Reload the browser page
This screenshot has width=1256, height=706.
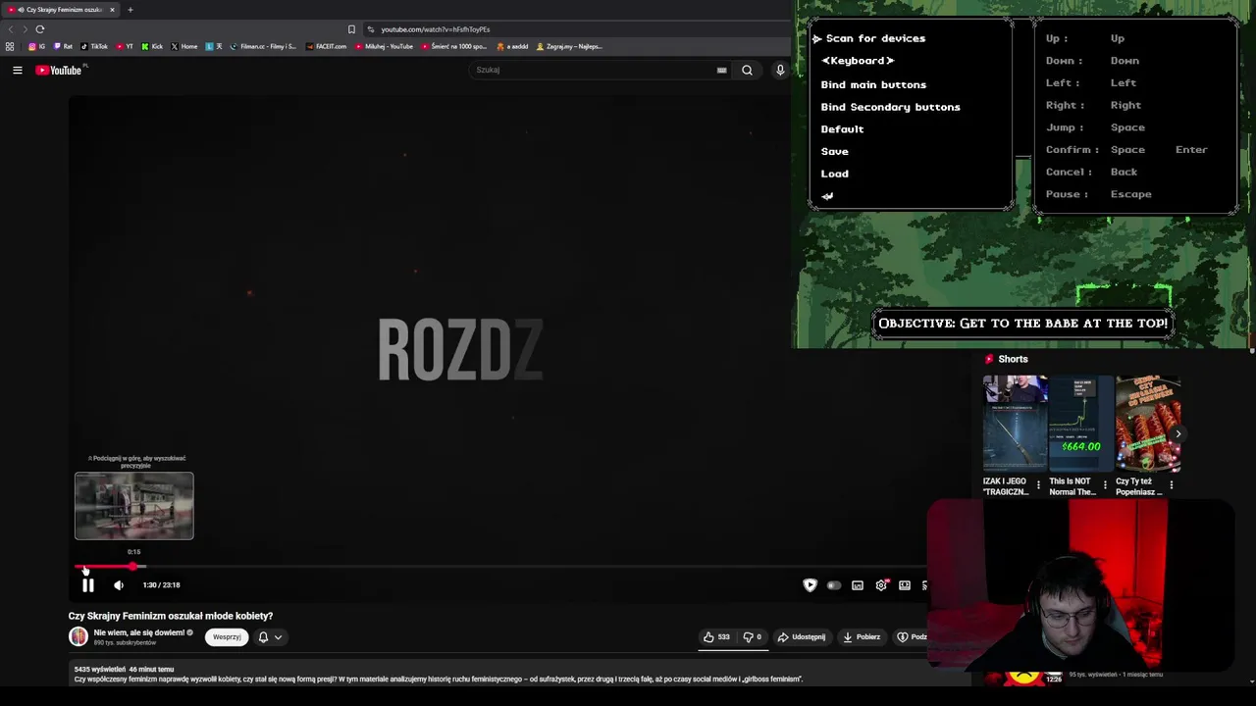(x=40, y=29)
